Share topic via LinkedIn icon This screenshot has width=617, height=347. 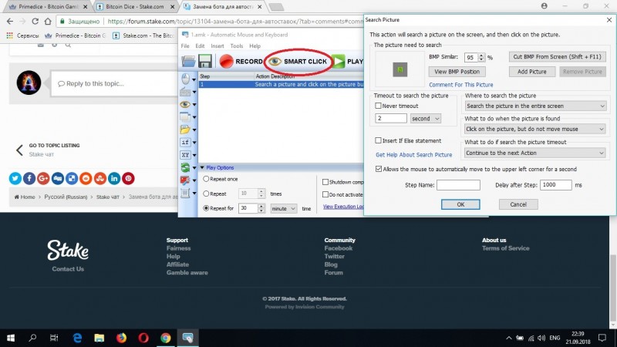tap(114, 178)
